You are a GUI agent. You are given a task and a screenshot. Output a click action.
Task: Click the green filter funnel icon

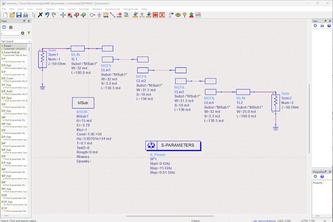pos(29,33)
